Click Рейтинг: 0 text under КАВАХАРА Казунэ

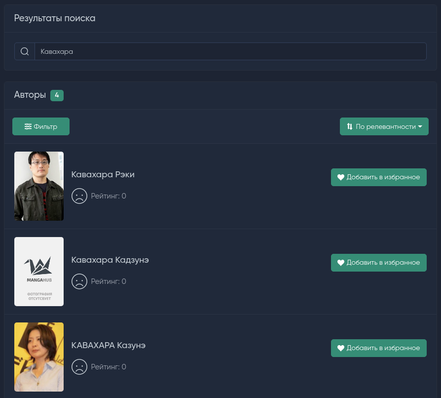point(109,367)
